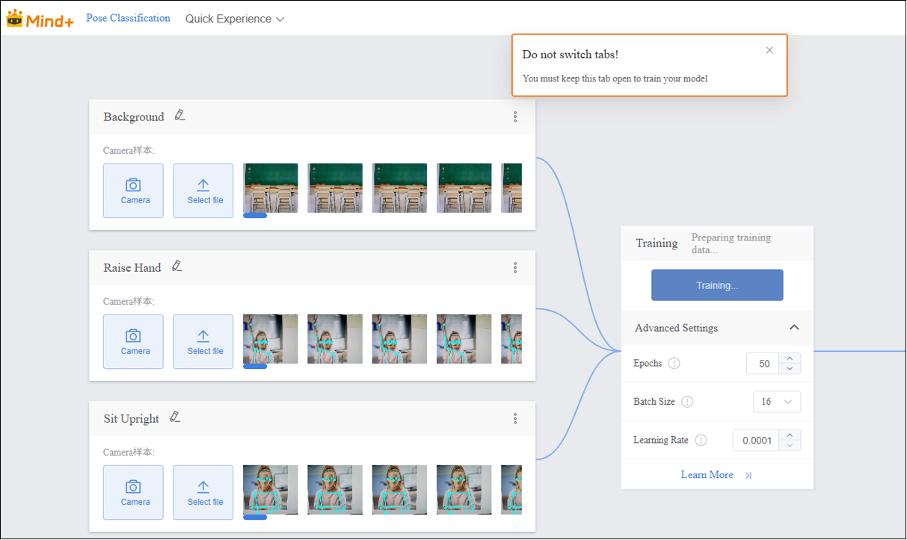907x540 pixels.
Task: Open the Raise Hand class options menu
Action: pyautogui.click(x=515, y=268)
